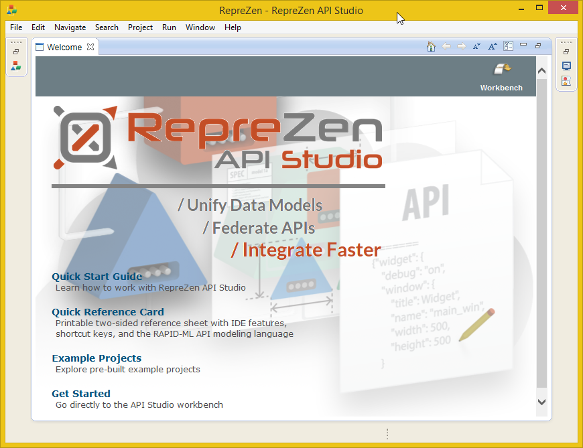Click 'Explore pre-built example projects' text

128,369
